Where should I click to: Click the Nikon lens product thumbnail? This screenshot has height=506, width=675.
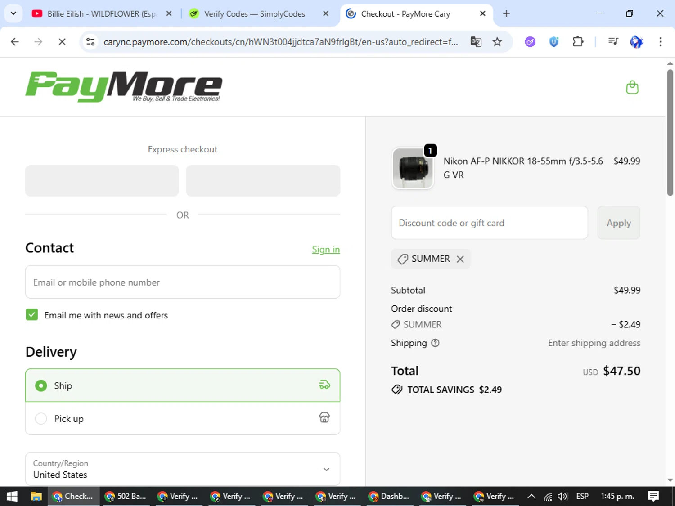pos(413,168)
